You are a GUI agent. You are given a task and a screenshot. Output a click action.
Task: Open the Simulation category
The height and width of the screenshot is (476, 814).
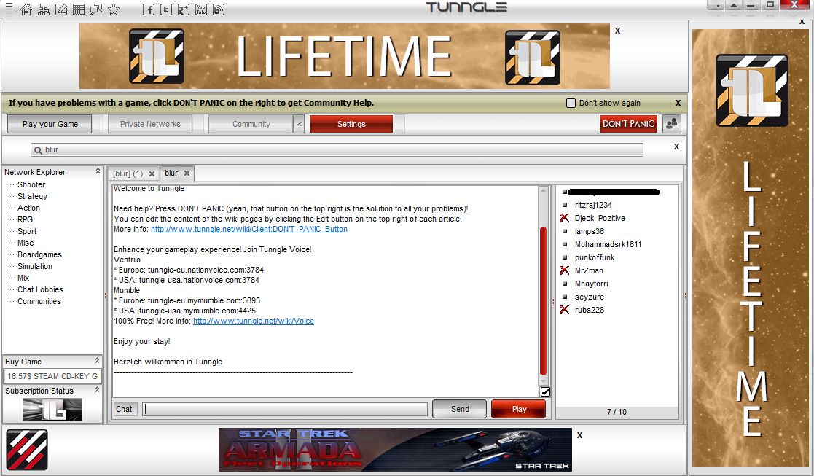click(x=35, y=266)
